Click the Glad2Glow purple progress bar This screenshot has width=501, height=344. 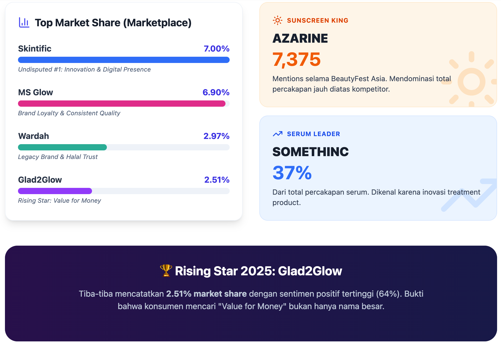pyautogui.click(x=55, y=191)
